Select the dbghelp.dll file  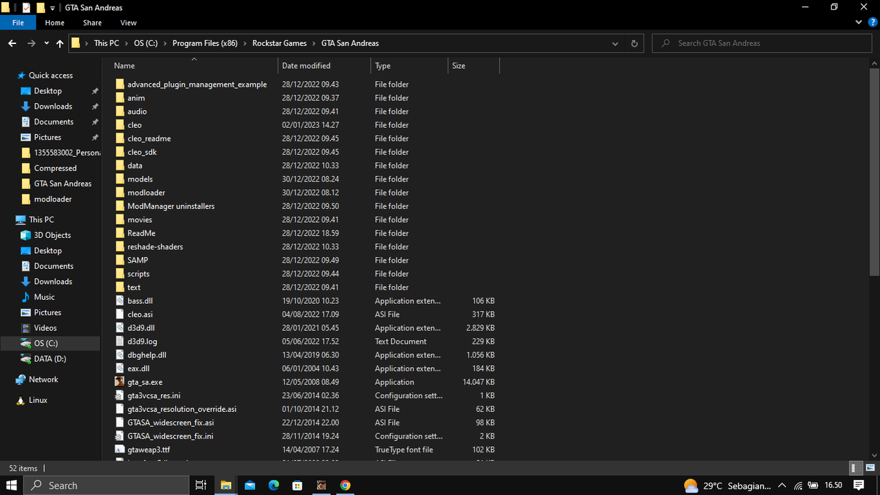coord(146,355)
